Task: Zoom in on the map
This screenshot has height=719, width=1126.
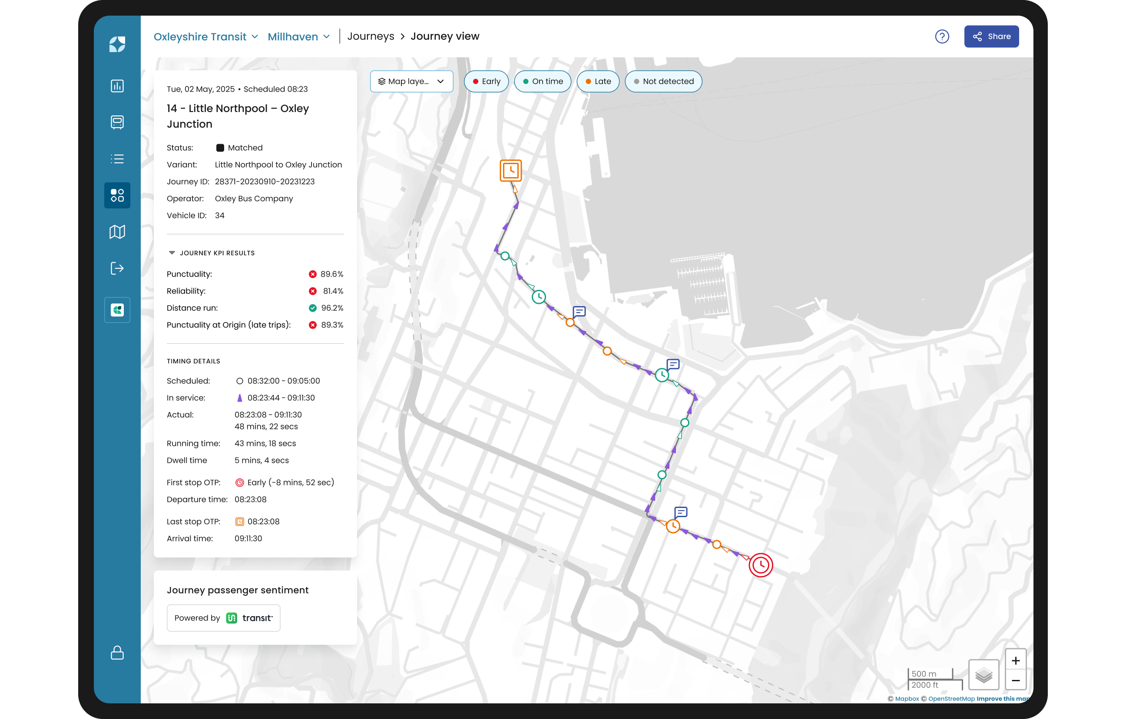Action: 1015,660
